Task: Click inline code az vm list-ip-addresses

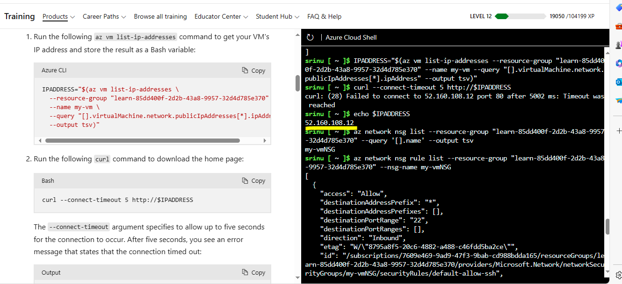Action: tap(136, 37)
